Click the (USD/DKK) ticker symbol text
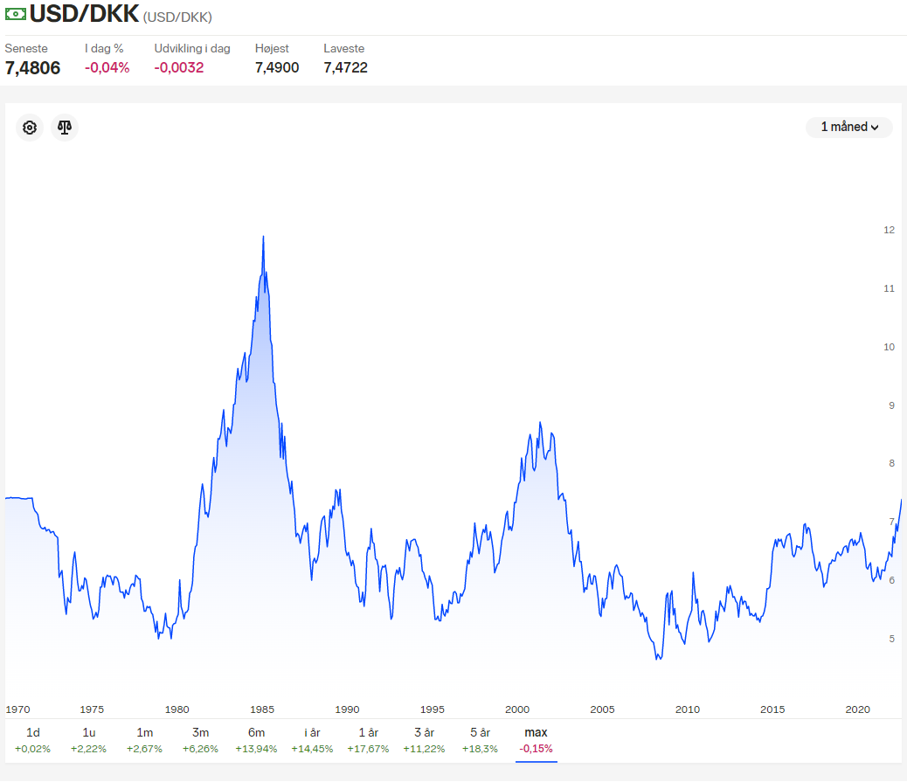Image resolution: width=907 pixels, height=782 pixels. tap(177, 17)
